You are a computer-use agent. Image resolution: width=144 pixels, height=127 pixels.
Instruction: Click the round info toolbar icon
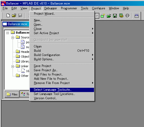(x=127, y=16)
